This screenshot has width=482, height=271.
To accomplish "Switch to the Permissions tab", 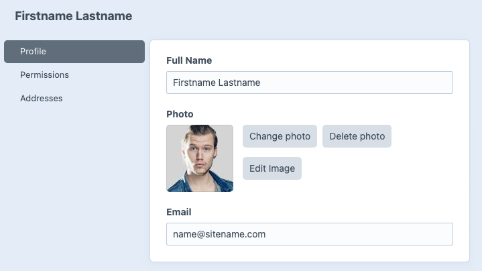I will coord(44,74).
